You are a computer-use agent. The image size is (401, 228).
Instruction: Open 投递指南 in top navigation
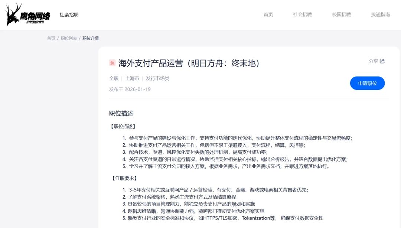[x=381, y=14]
